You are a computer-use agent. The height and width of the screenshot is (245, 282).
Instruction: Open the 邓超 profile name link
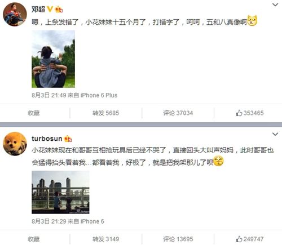[x=38, y=9]
